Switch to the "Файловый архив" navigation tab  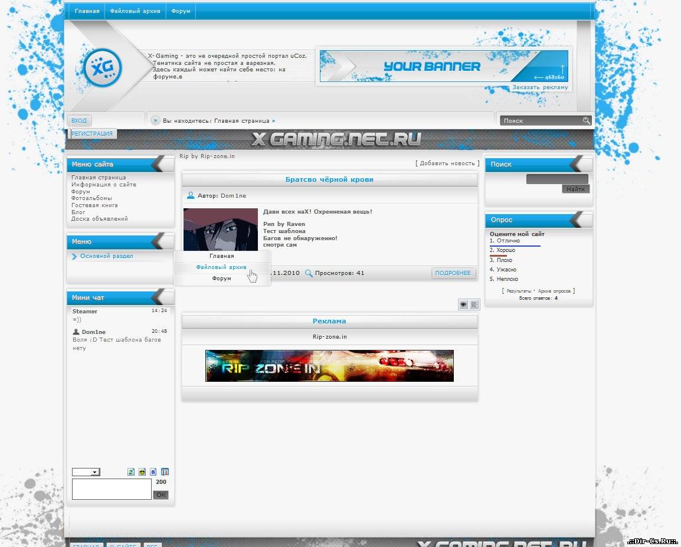click(135, 11)
